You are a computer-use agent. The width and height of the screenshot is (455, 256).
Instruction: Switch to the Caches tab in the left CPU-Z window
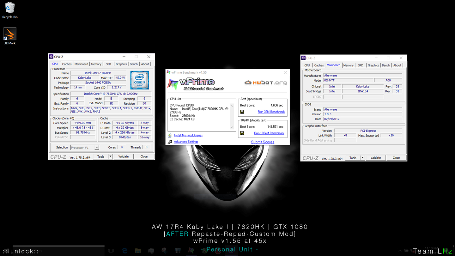pyautogui.click(x=67, y=64)
